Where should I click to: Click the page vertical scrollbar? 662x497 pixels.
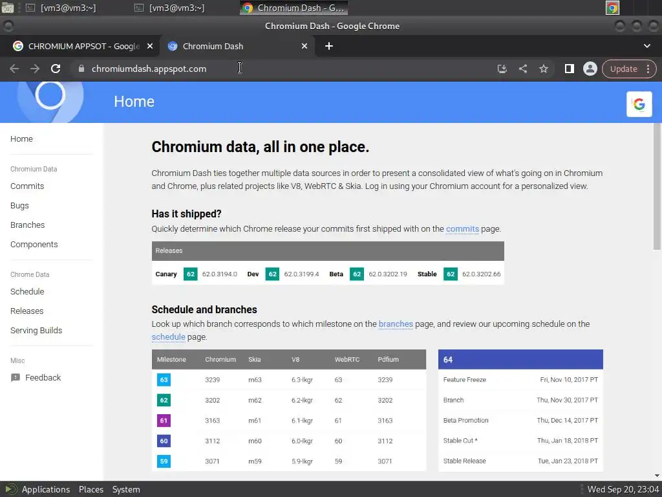point(657,186)
